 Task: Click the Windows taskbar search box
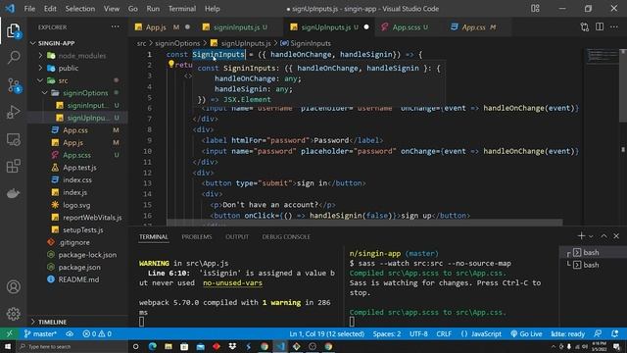[72, 346]
